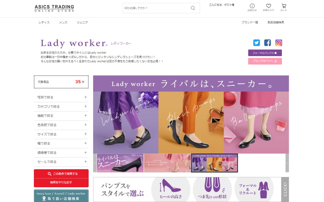Open the レディス menu item

[44, 23]
